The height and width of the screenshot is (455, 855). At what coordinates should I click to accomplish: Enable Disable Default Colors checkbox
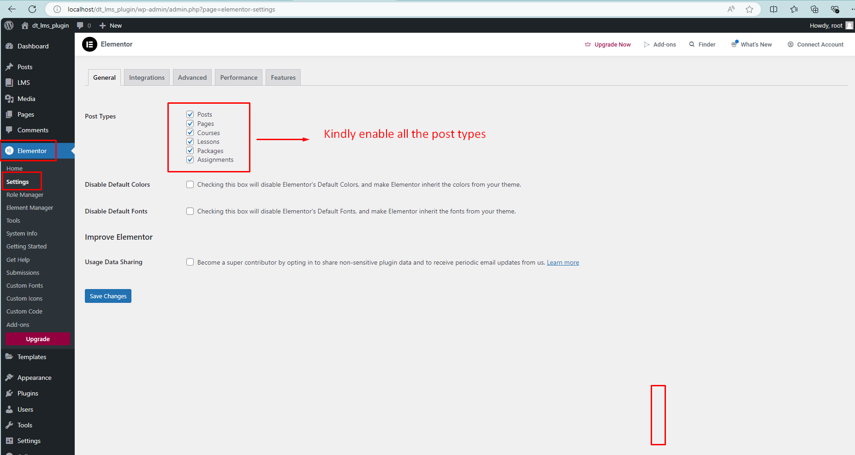(x=190, y=184)
